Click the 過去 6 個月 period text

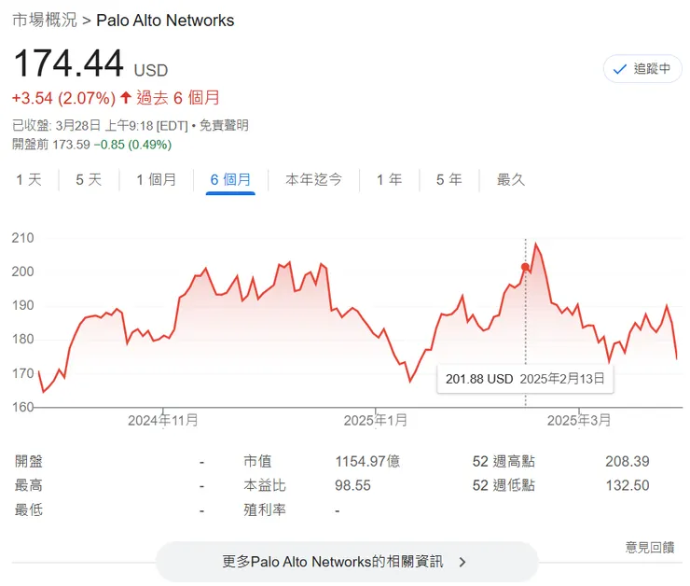[178, 98]
